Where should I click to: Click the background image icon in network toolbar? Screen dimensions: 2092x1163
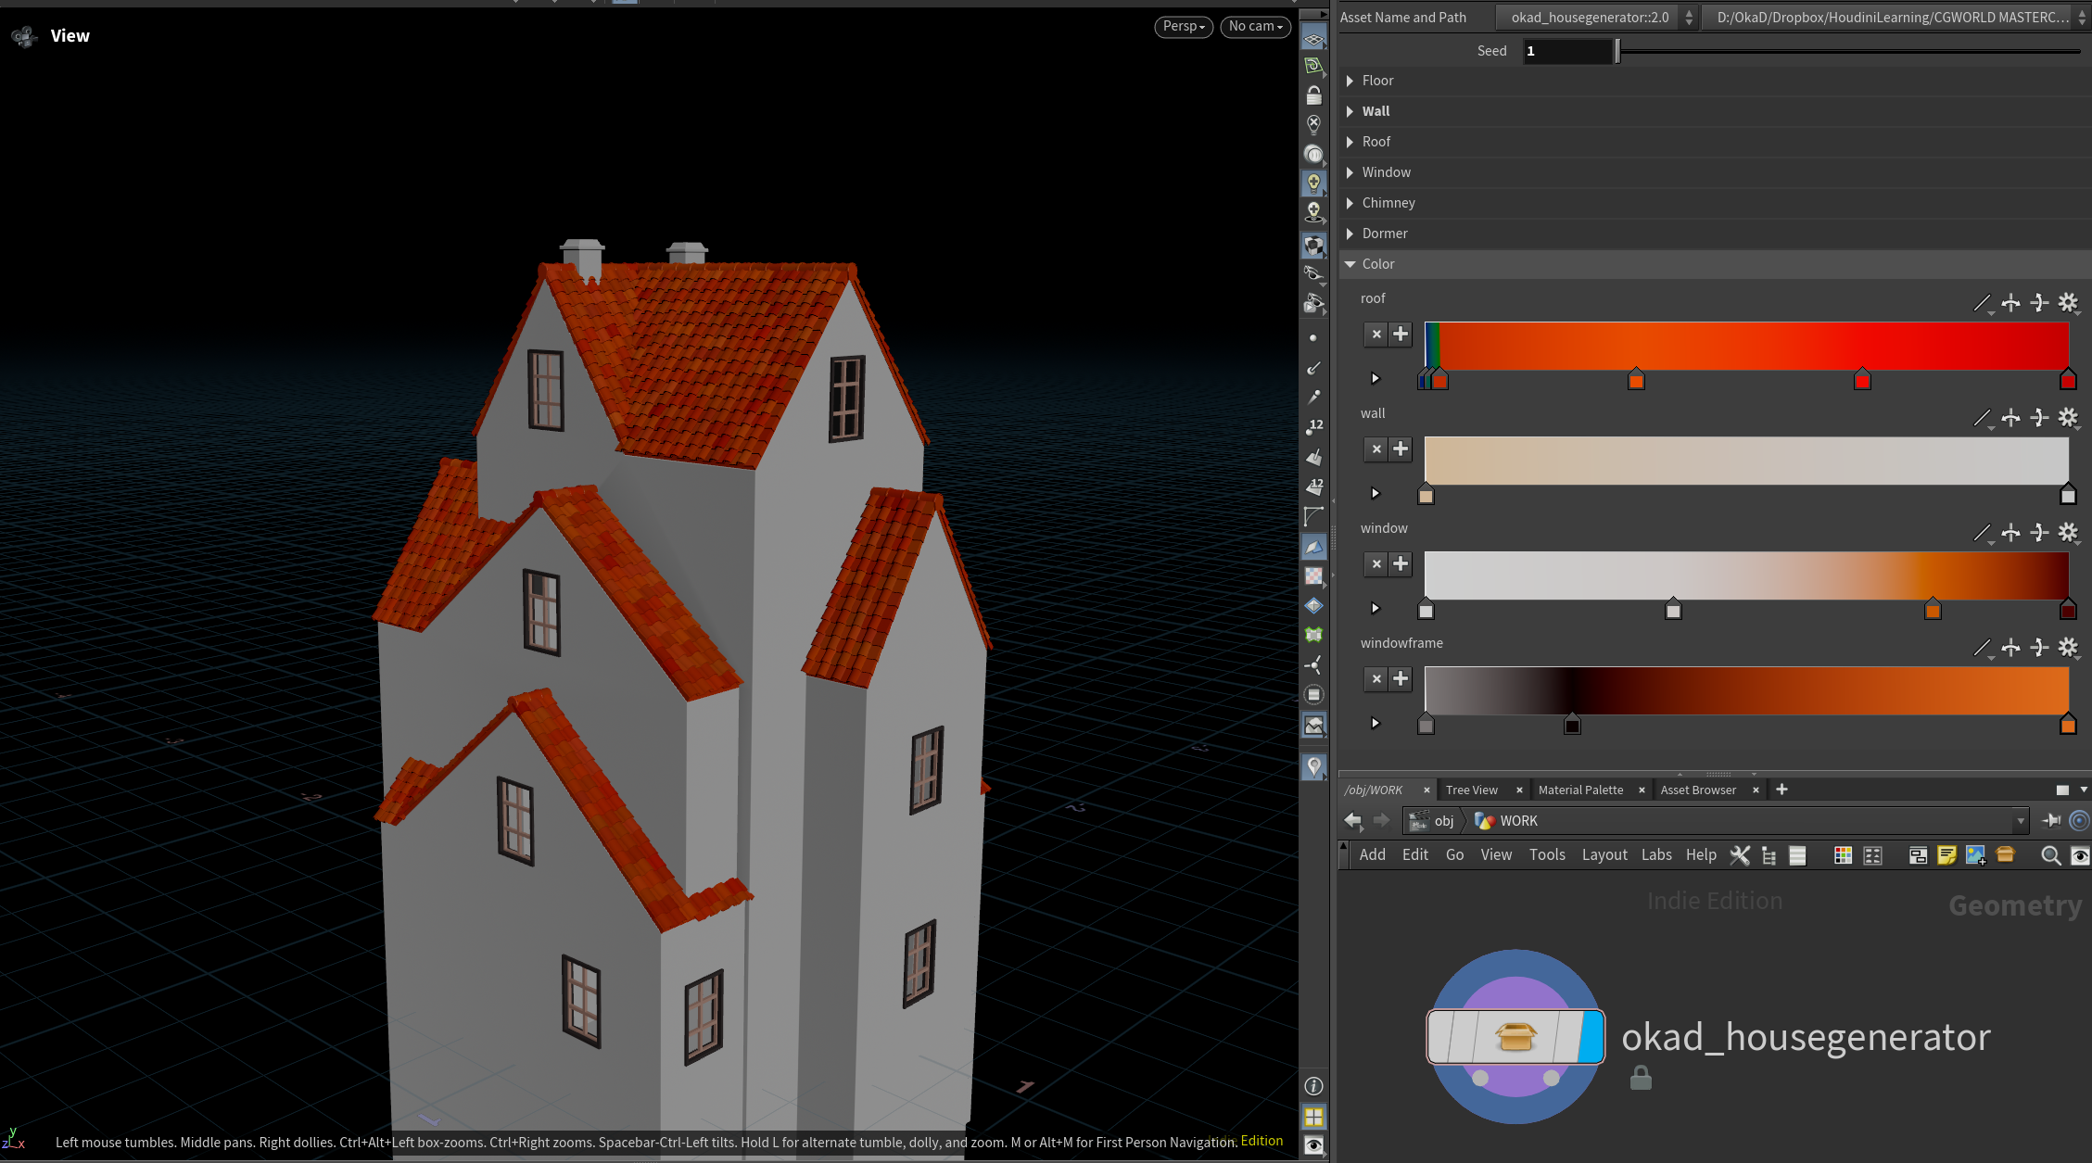click(1975, 855)
